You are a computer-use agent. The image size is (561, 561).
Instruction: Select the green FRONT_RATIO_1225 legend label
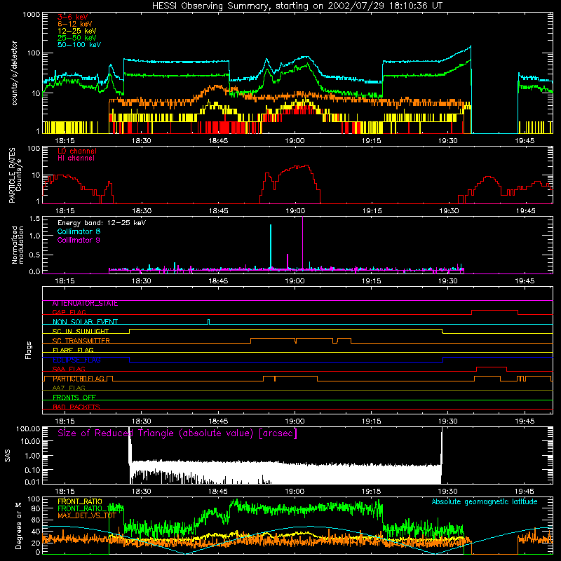coord(90,508)
